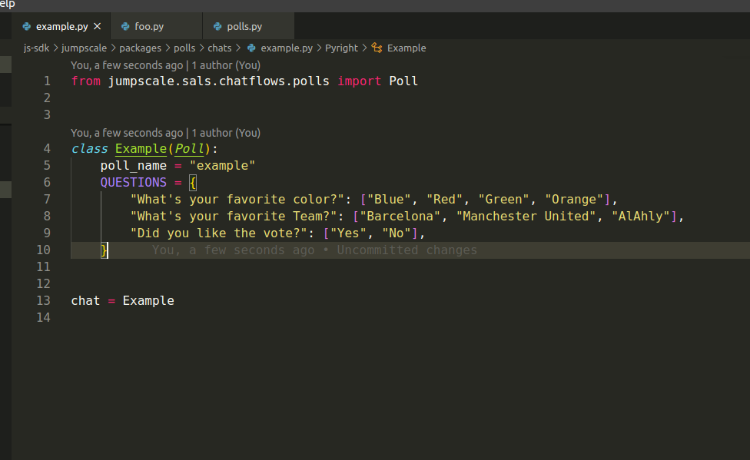Viewport: 750px width, 460px height.
Task: Expand the Pyright entry in the breadcrumbs
Action: click(341, 48)
